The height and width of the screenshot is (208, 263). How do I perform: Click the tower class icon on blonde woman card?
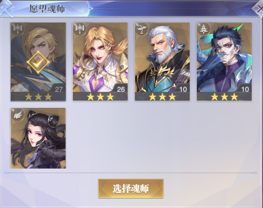pos(80,29)
